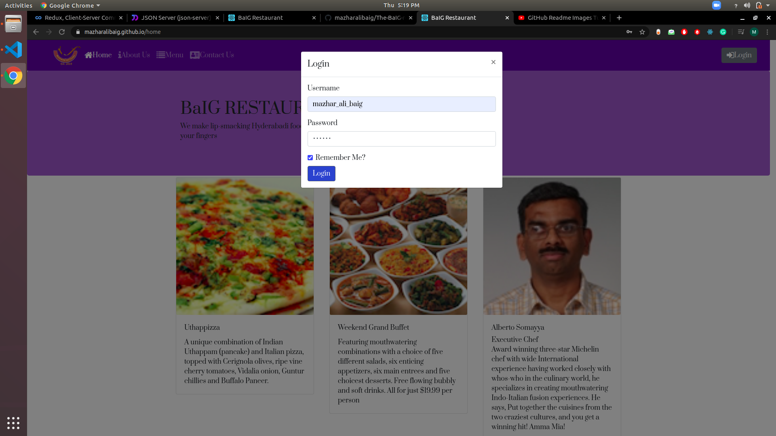Open React Developer Tools extension
This screenshot has width=776, height=436.
tap(710, 32)
